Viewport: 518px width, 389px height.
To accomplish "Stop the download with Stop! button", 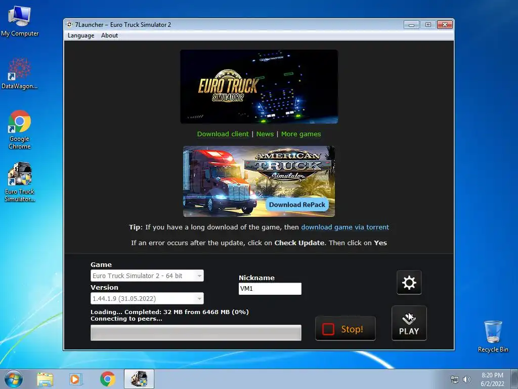I will pos(345,328).
